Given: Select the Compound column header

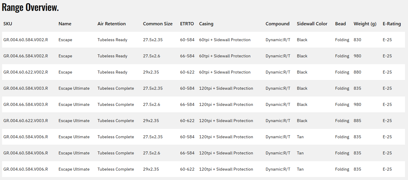Looking at the screenshot, I should click(x=277, y=24).
